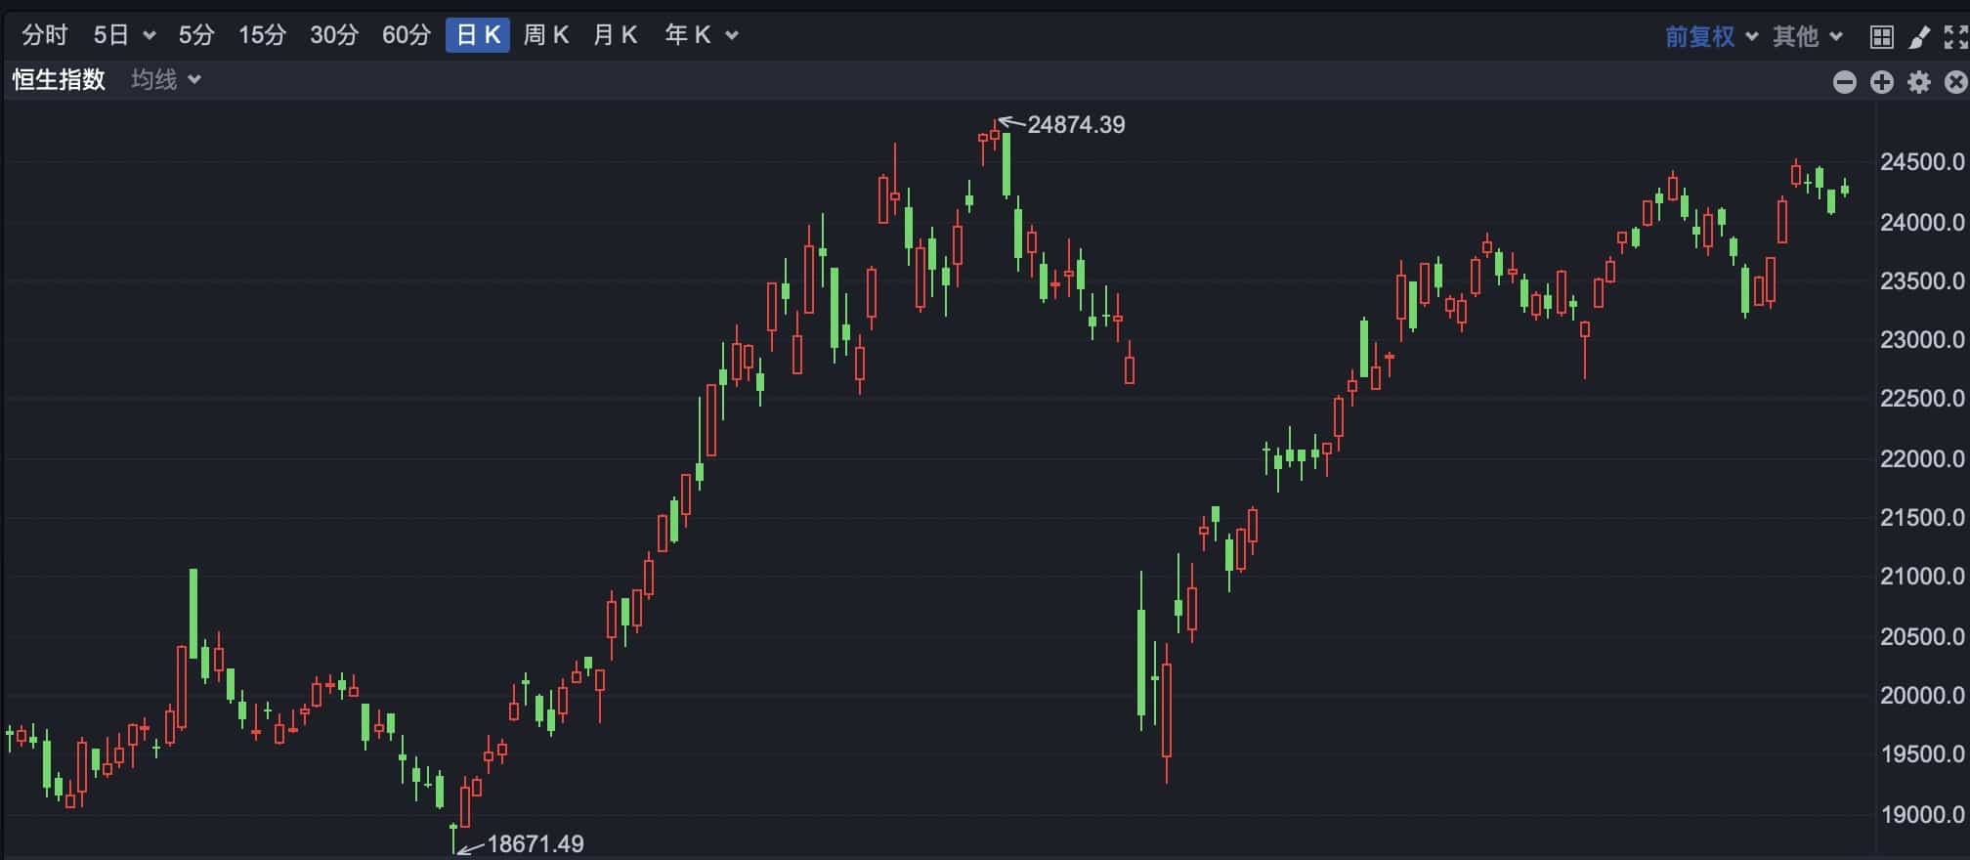Zoom out the chart with minus icon
Screen dimensions: 1970x860
[x=1844, y=82]
